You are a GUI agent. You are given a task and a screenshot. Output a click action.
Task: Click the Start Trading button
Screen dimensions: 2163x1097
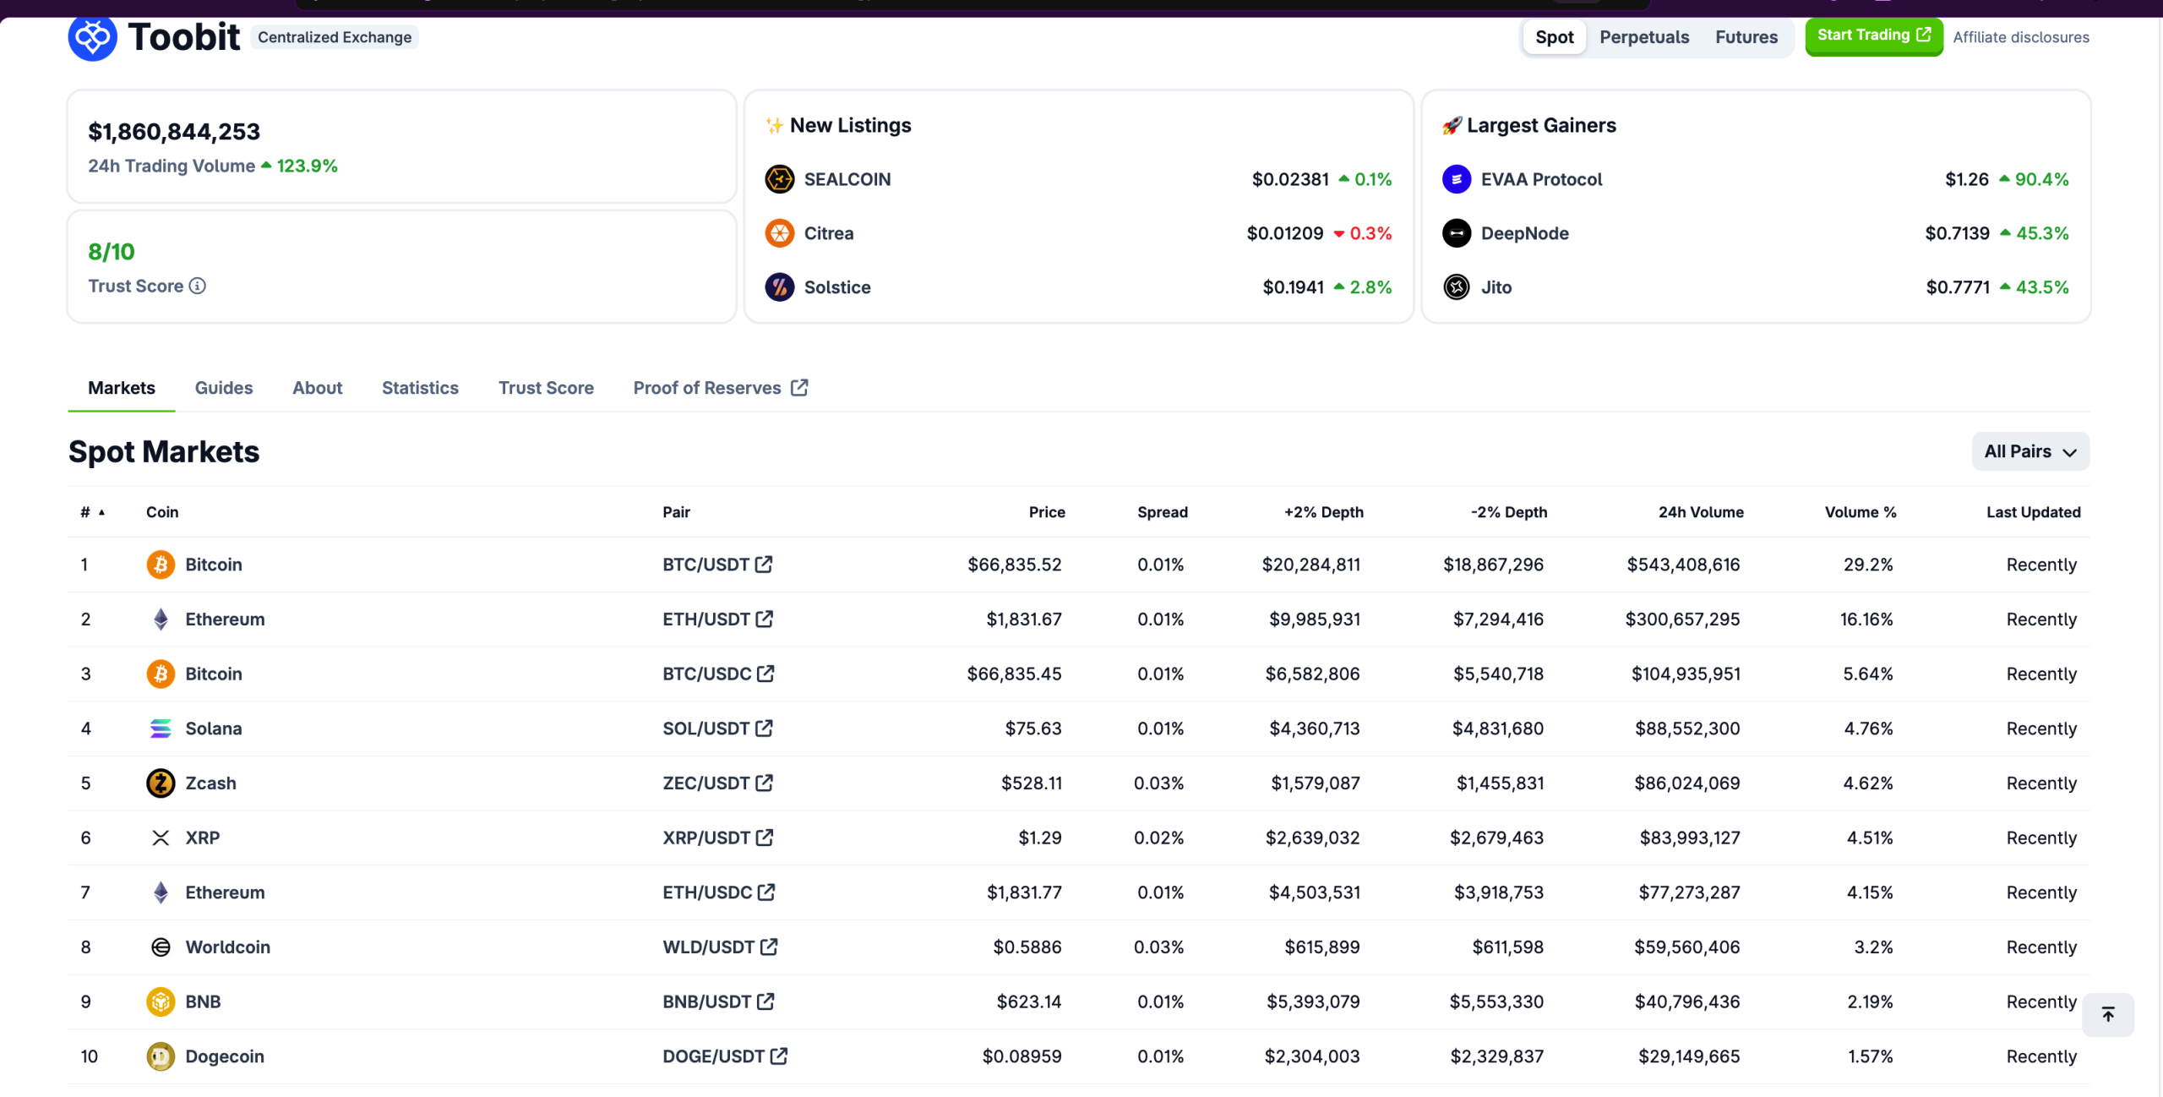point(1874,35)
